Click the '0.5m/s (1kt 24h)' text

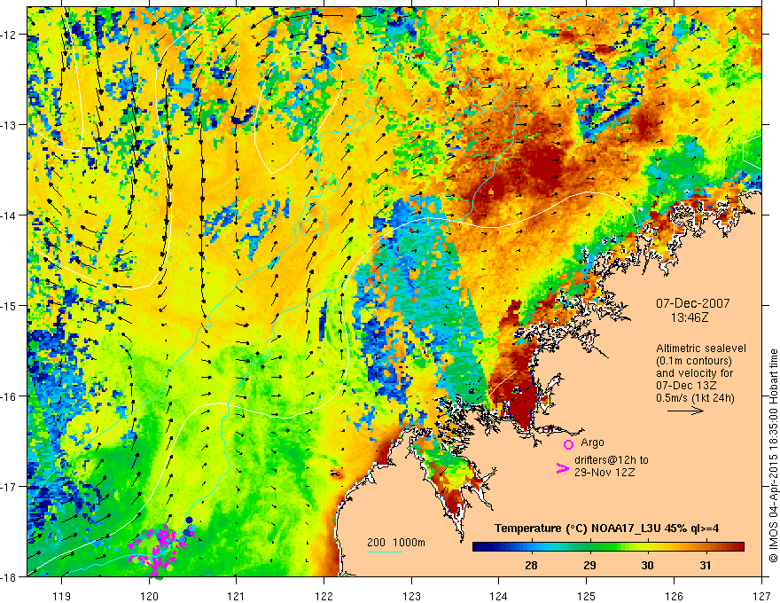695,397
